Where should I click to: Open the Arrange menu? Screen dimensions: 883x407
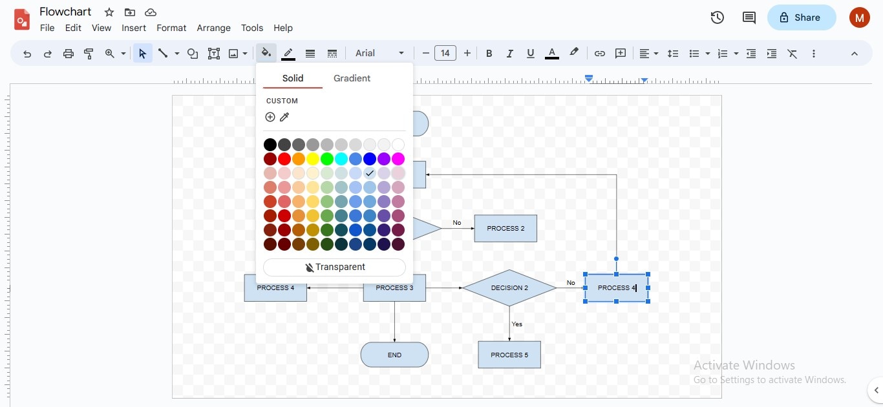coord(214,28)
